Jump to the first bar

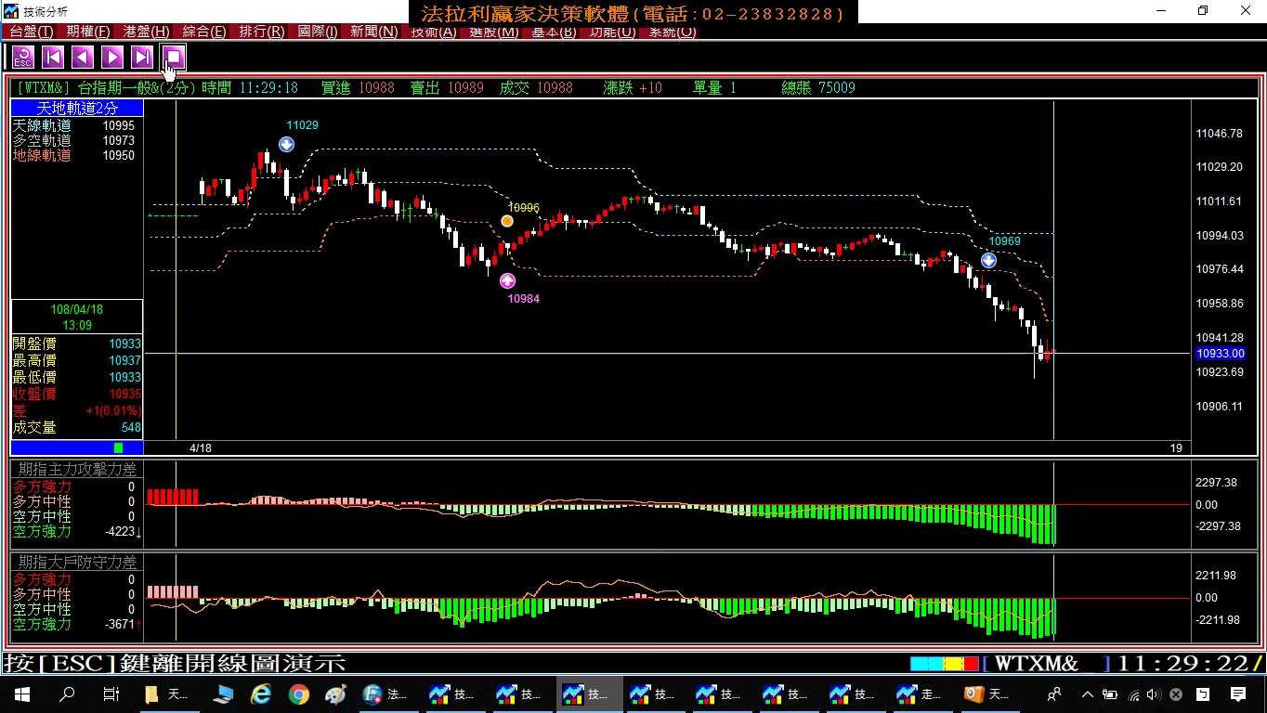tap(53, 58)
